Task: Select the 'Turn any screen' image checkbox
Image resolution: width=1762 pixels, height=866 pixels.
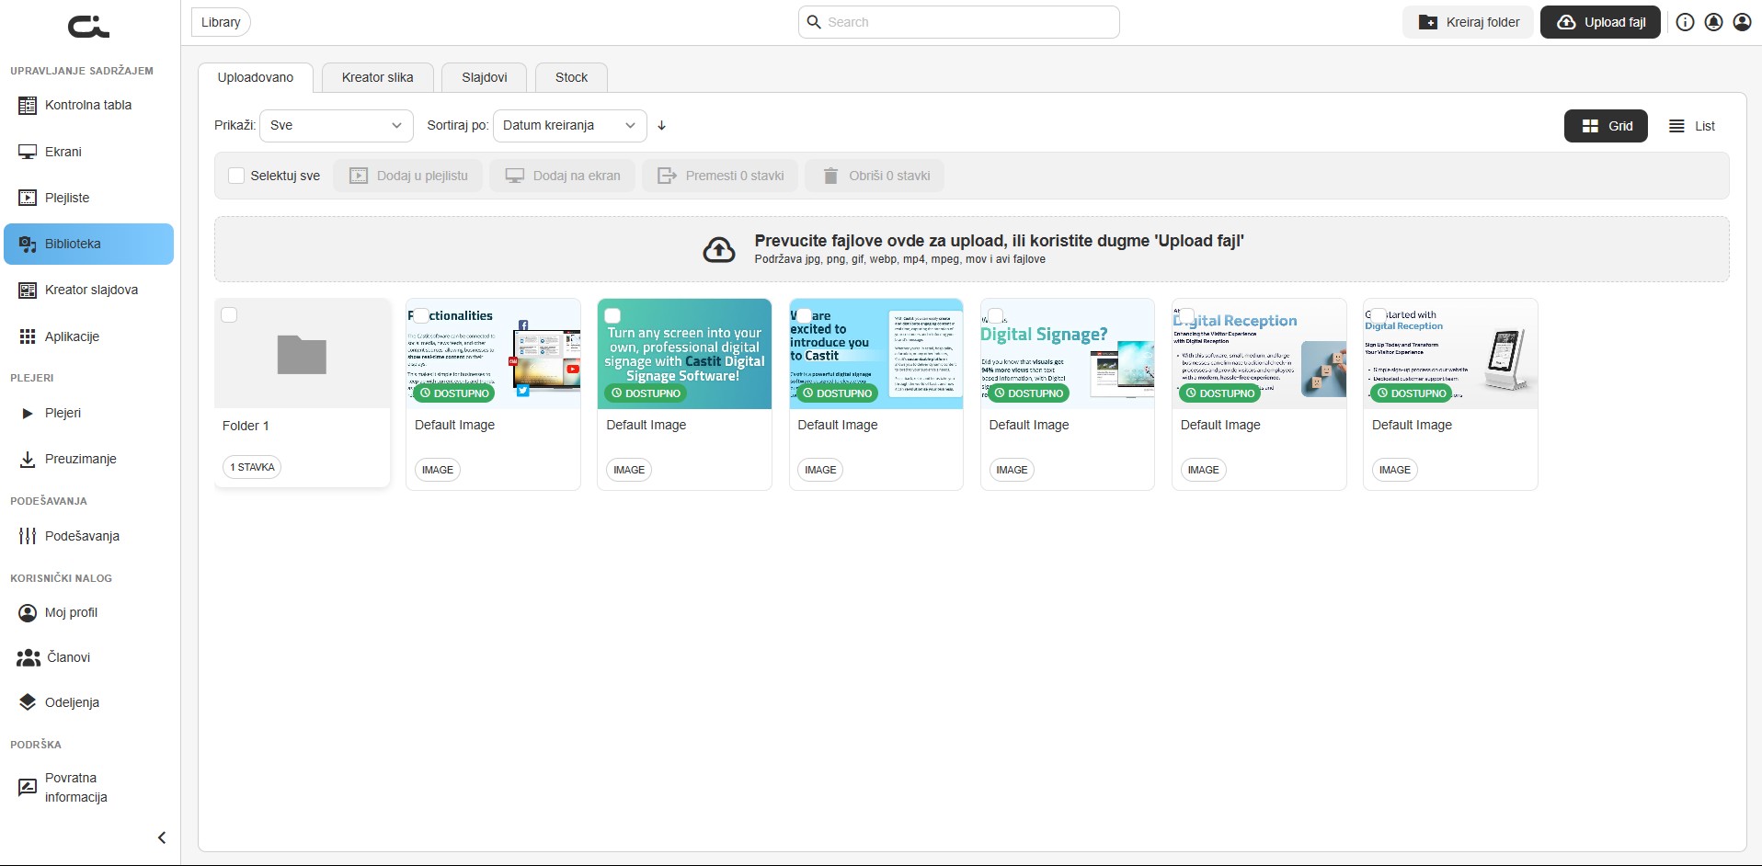Action: coord(612,315)
